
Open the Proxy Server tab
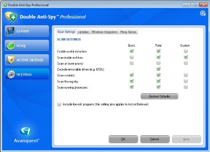click(128, 32)
